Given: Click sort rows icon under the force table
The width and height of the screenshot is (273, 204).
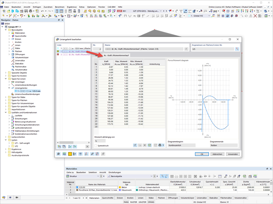Looking at the screenshot, I should click(x=140, y=145).
